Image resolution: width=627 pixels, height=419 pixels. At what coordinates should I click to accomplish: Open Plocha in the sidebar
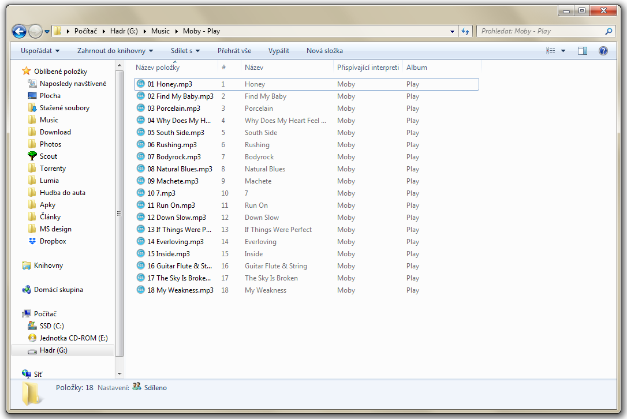click(x=50, y=96)
